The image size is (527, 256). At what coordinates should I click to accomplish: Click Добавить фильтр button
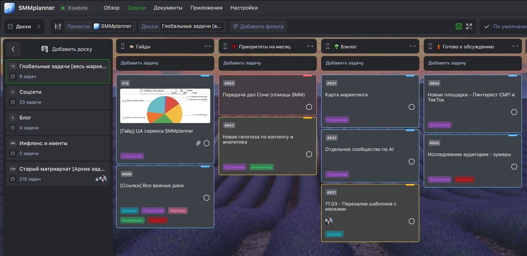(x=258, y=26)
